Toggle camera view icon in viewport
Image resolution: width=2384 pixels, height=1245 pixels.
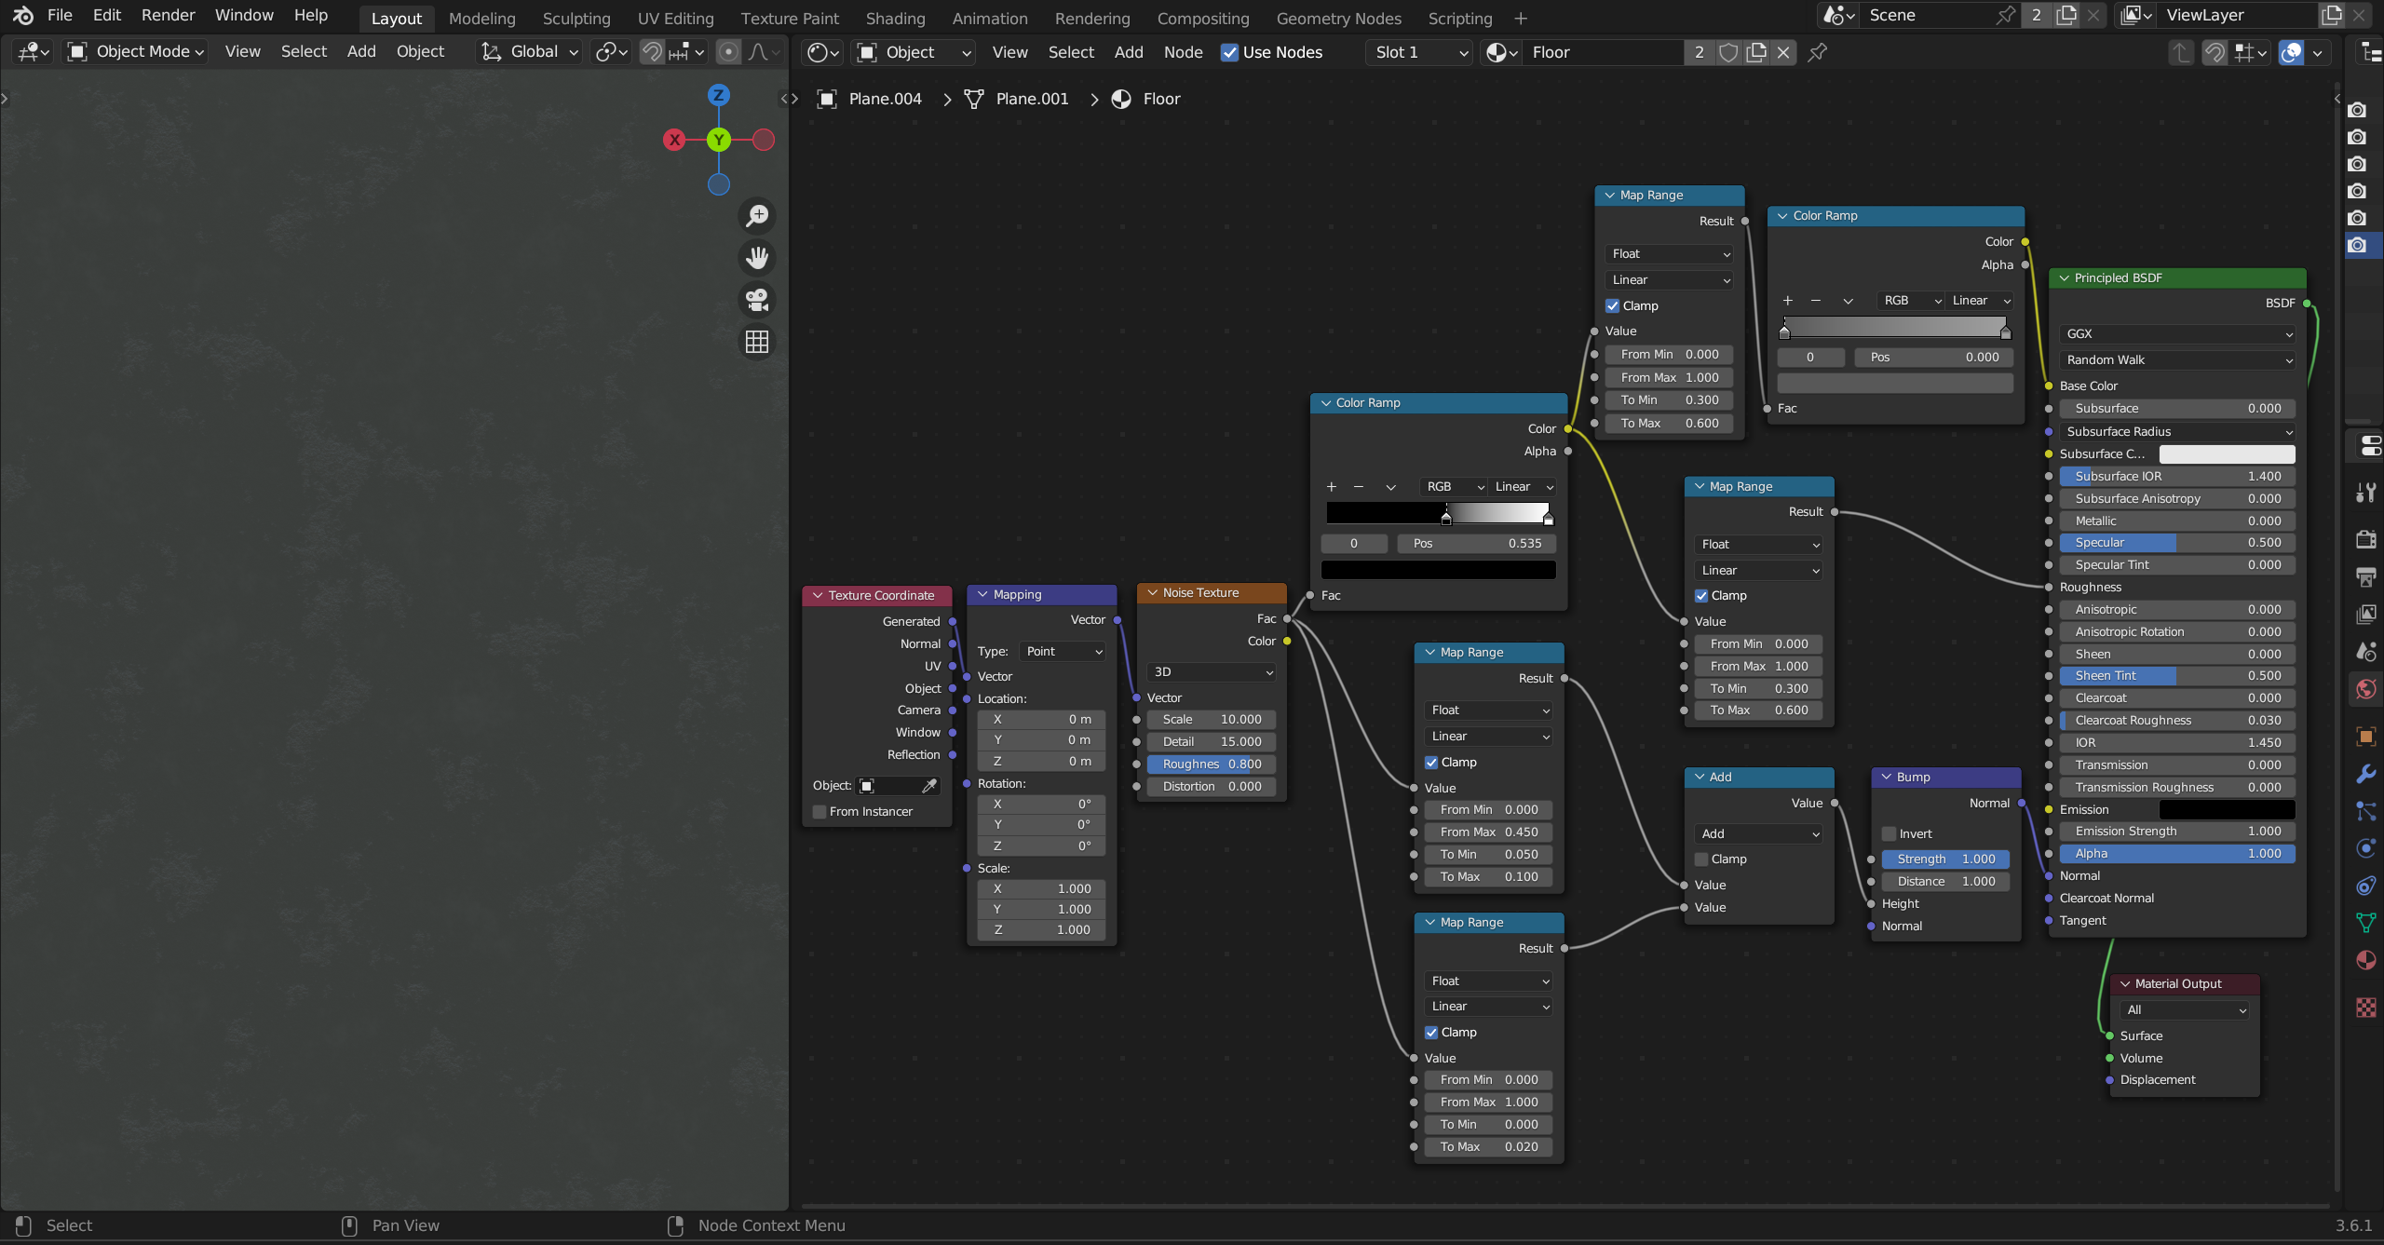pos(757,300)
